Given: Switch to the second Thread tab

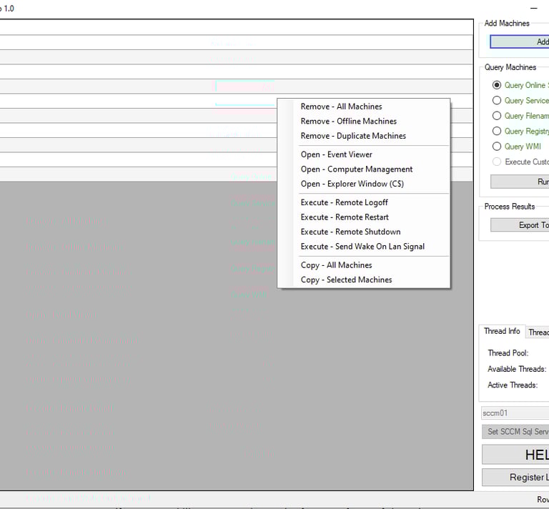Looking at the screenshot, I should click(538, 332).
